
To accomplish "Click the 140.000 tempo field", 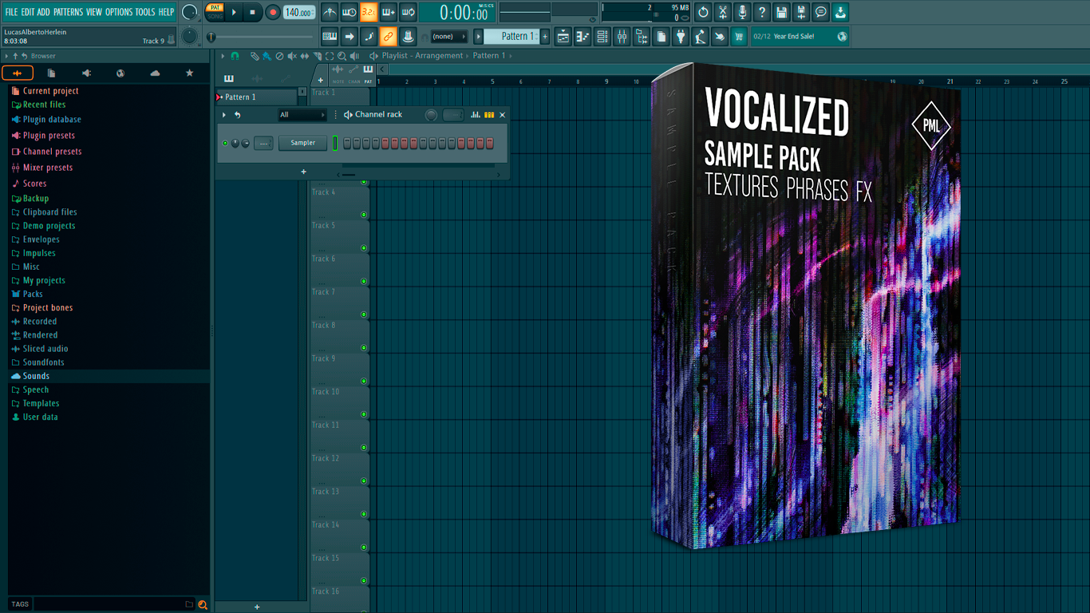I will point(298,12).
